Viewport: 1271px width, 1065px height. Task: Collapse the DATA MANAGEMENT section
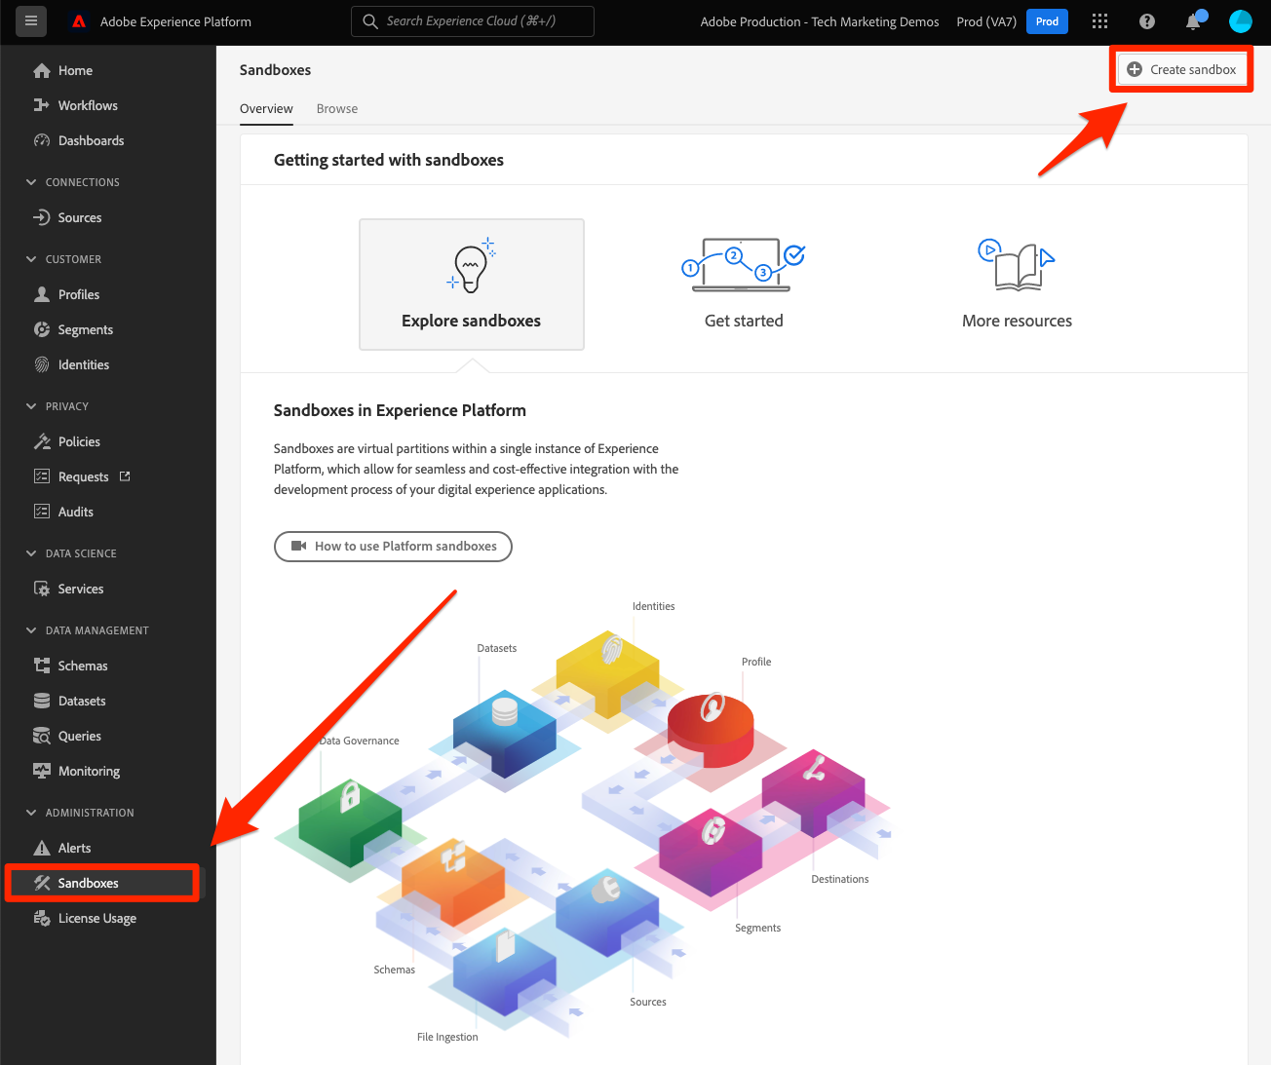(x=31, y=630)
